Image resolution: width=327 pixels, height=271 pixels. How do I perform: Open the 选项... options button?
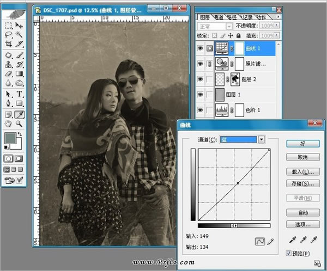303,224
